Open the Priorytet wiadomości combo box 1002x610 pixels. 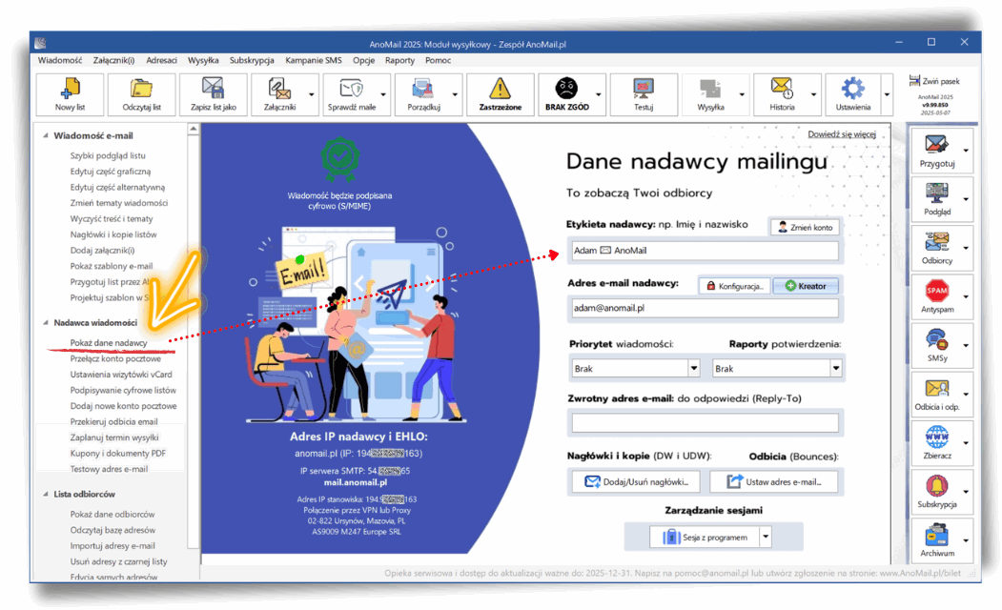pos(636,368)
